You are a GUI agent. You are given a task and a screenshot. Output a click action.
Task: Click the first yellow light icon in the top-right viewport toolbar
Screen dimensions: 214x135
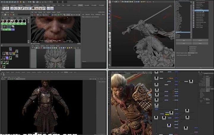pos(142,2)
